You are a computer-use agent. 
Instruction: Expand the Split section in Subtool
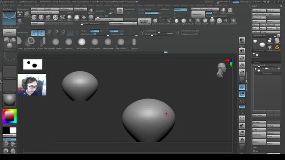255,147
